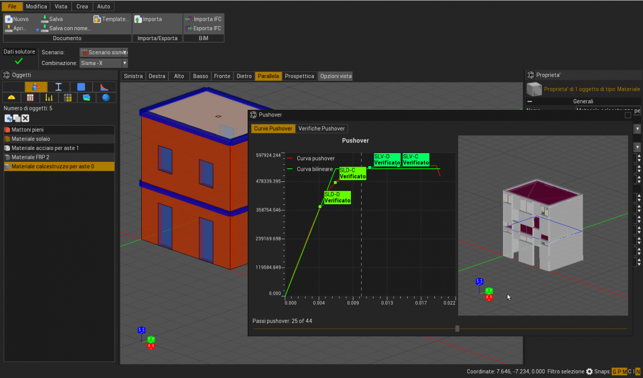Open the Modifica menu
Image resolution: width=643 pixels, height=378 pixels.
point(36,6)
